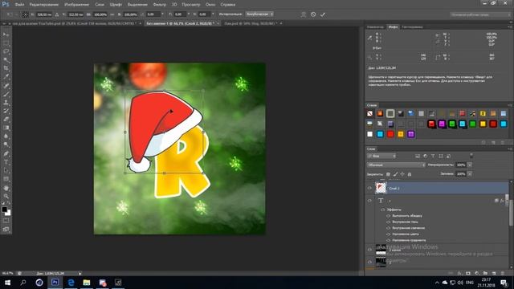Open the workspace switcher dropdown
The height and width of the screenshot is (289, 514).
click(x=479, y=14)
